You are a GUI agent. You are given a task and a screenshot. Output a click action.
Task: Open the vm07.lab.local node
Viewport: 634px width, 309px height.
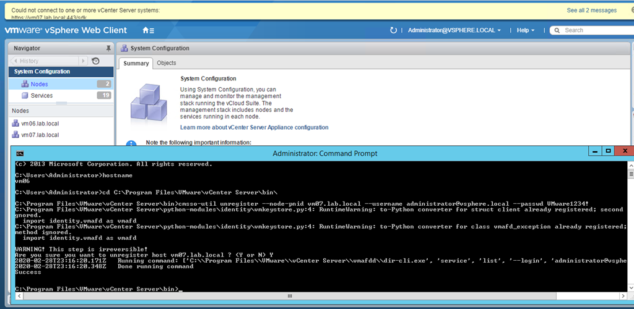(x=40, y=135)
